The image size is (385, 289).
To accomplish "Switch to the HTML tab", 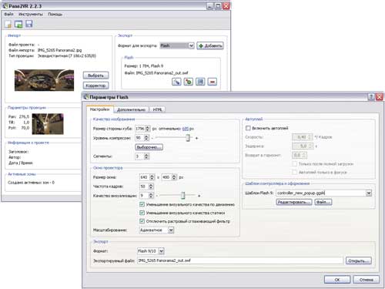I will point(157,109).
